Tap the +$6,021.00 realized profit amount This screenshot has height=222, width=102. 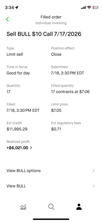[x=17, y=148]
